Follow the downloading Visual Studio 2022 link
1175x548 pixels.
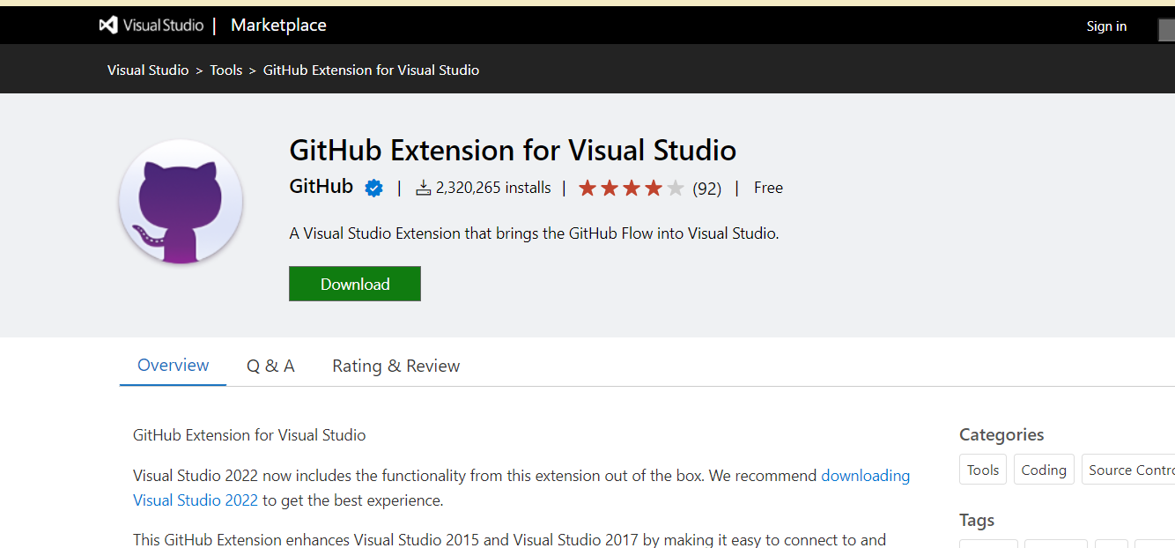[x=865, y=476]
